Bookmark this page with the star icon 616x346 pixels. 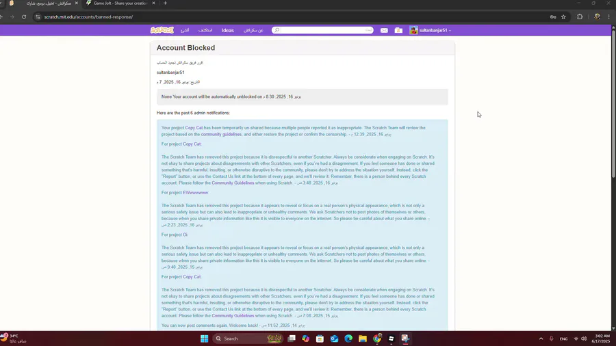click(x=563, y=17)
